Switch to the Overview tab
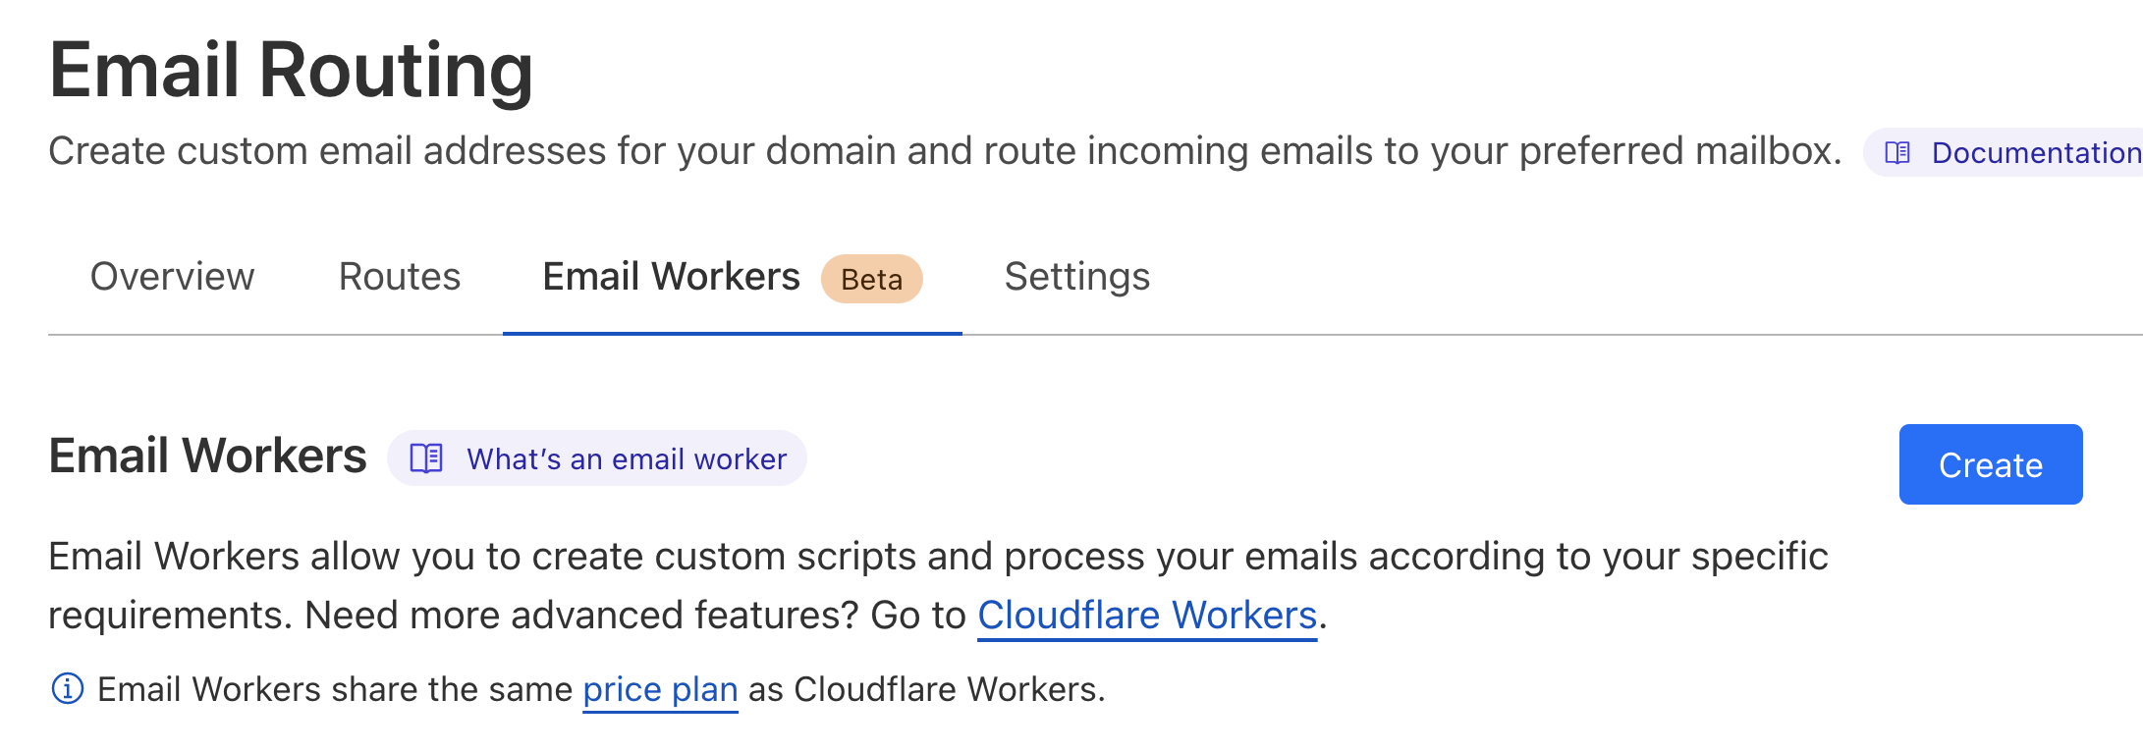The width and height of the screenshot is (2143, 752). [x=171, y=277]
